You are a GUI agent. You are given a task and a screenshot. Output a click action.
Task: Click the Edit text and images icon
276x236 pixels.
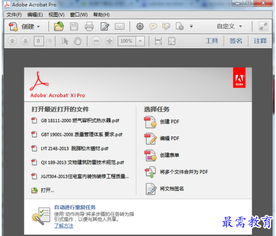105,27
